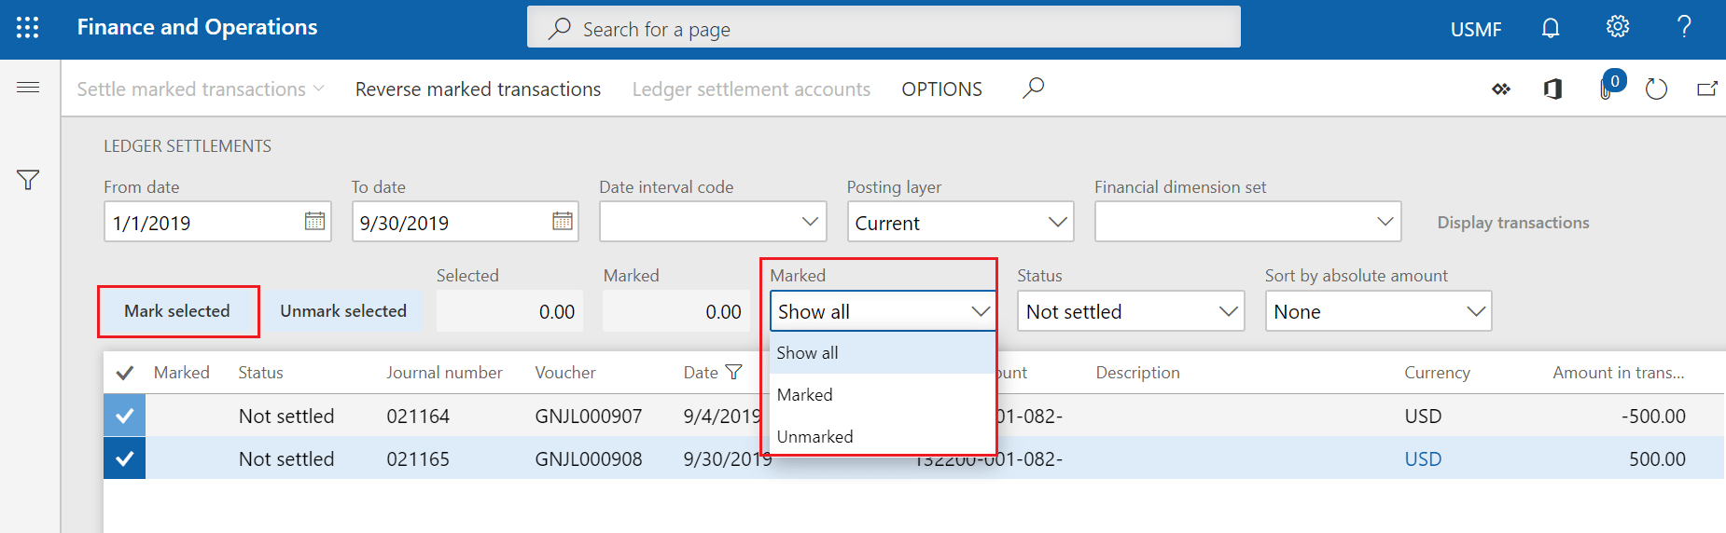
Task: Expand the hamburger navigation menu
Action: tap(28, 88)
